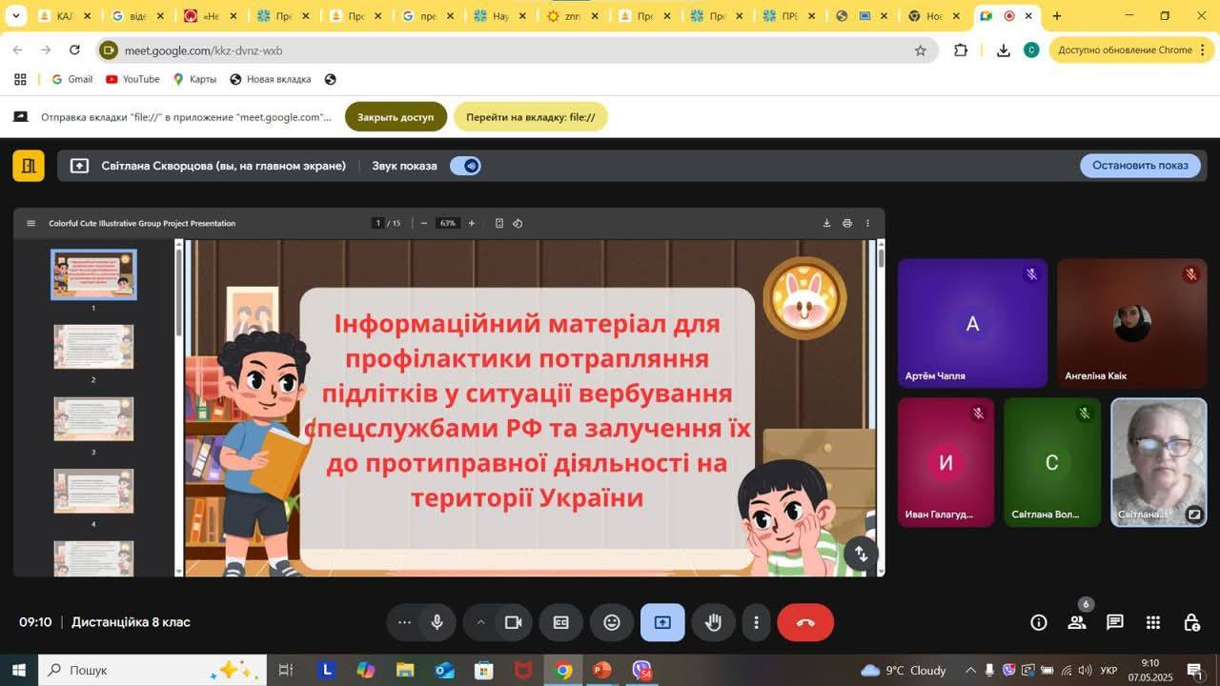This screenshot has height=686, width=1220.
Task: Select slide 3 thumbnail in sidebar
Action: click(x=93, y=419)
